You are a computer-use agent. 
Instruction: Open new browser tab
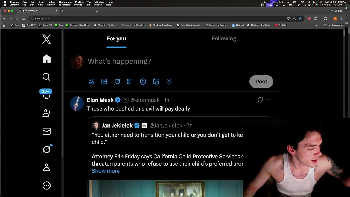(62, 11)
